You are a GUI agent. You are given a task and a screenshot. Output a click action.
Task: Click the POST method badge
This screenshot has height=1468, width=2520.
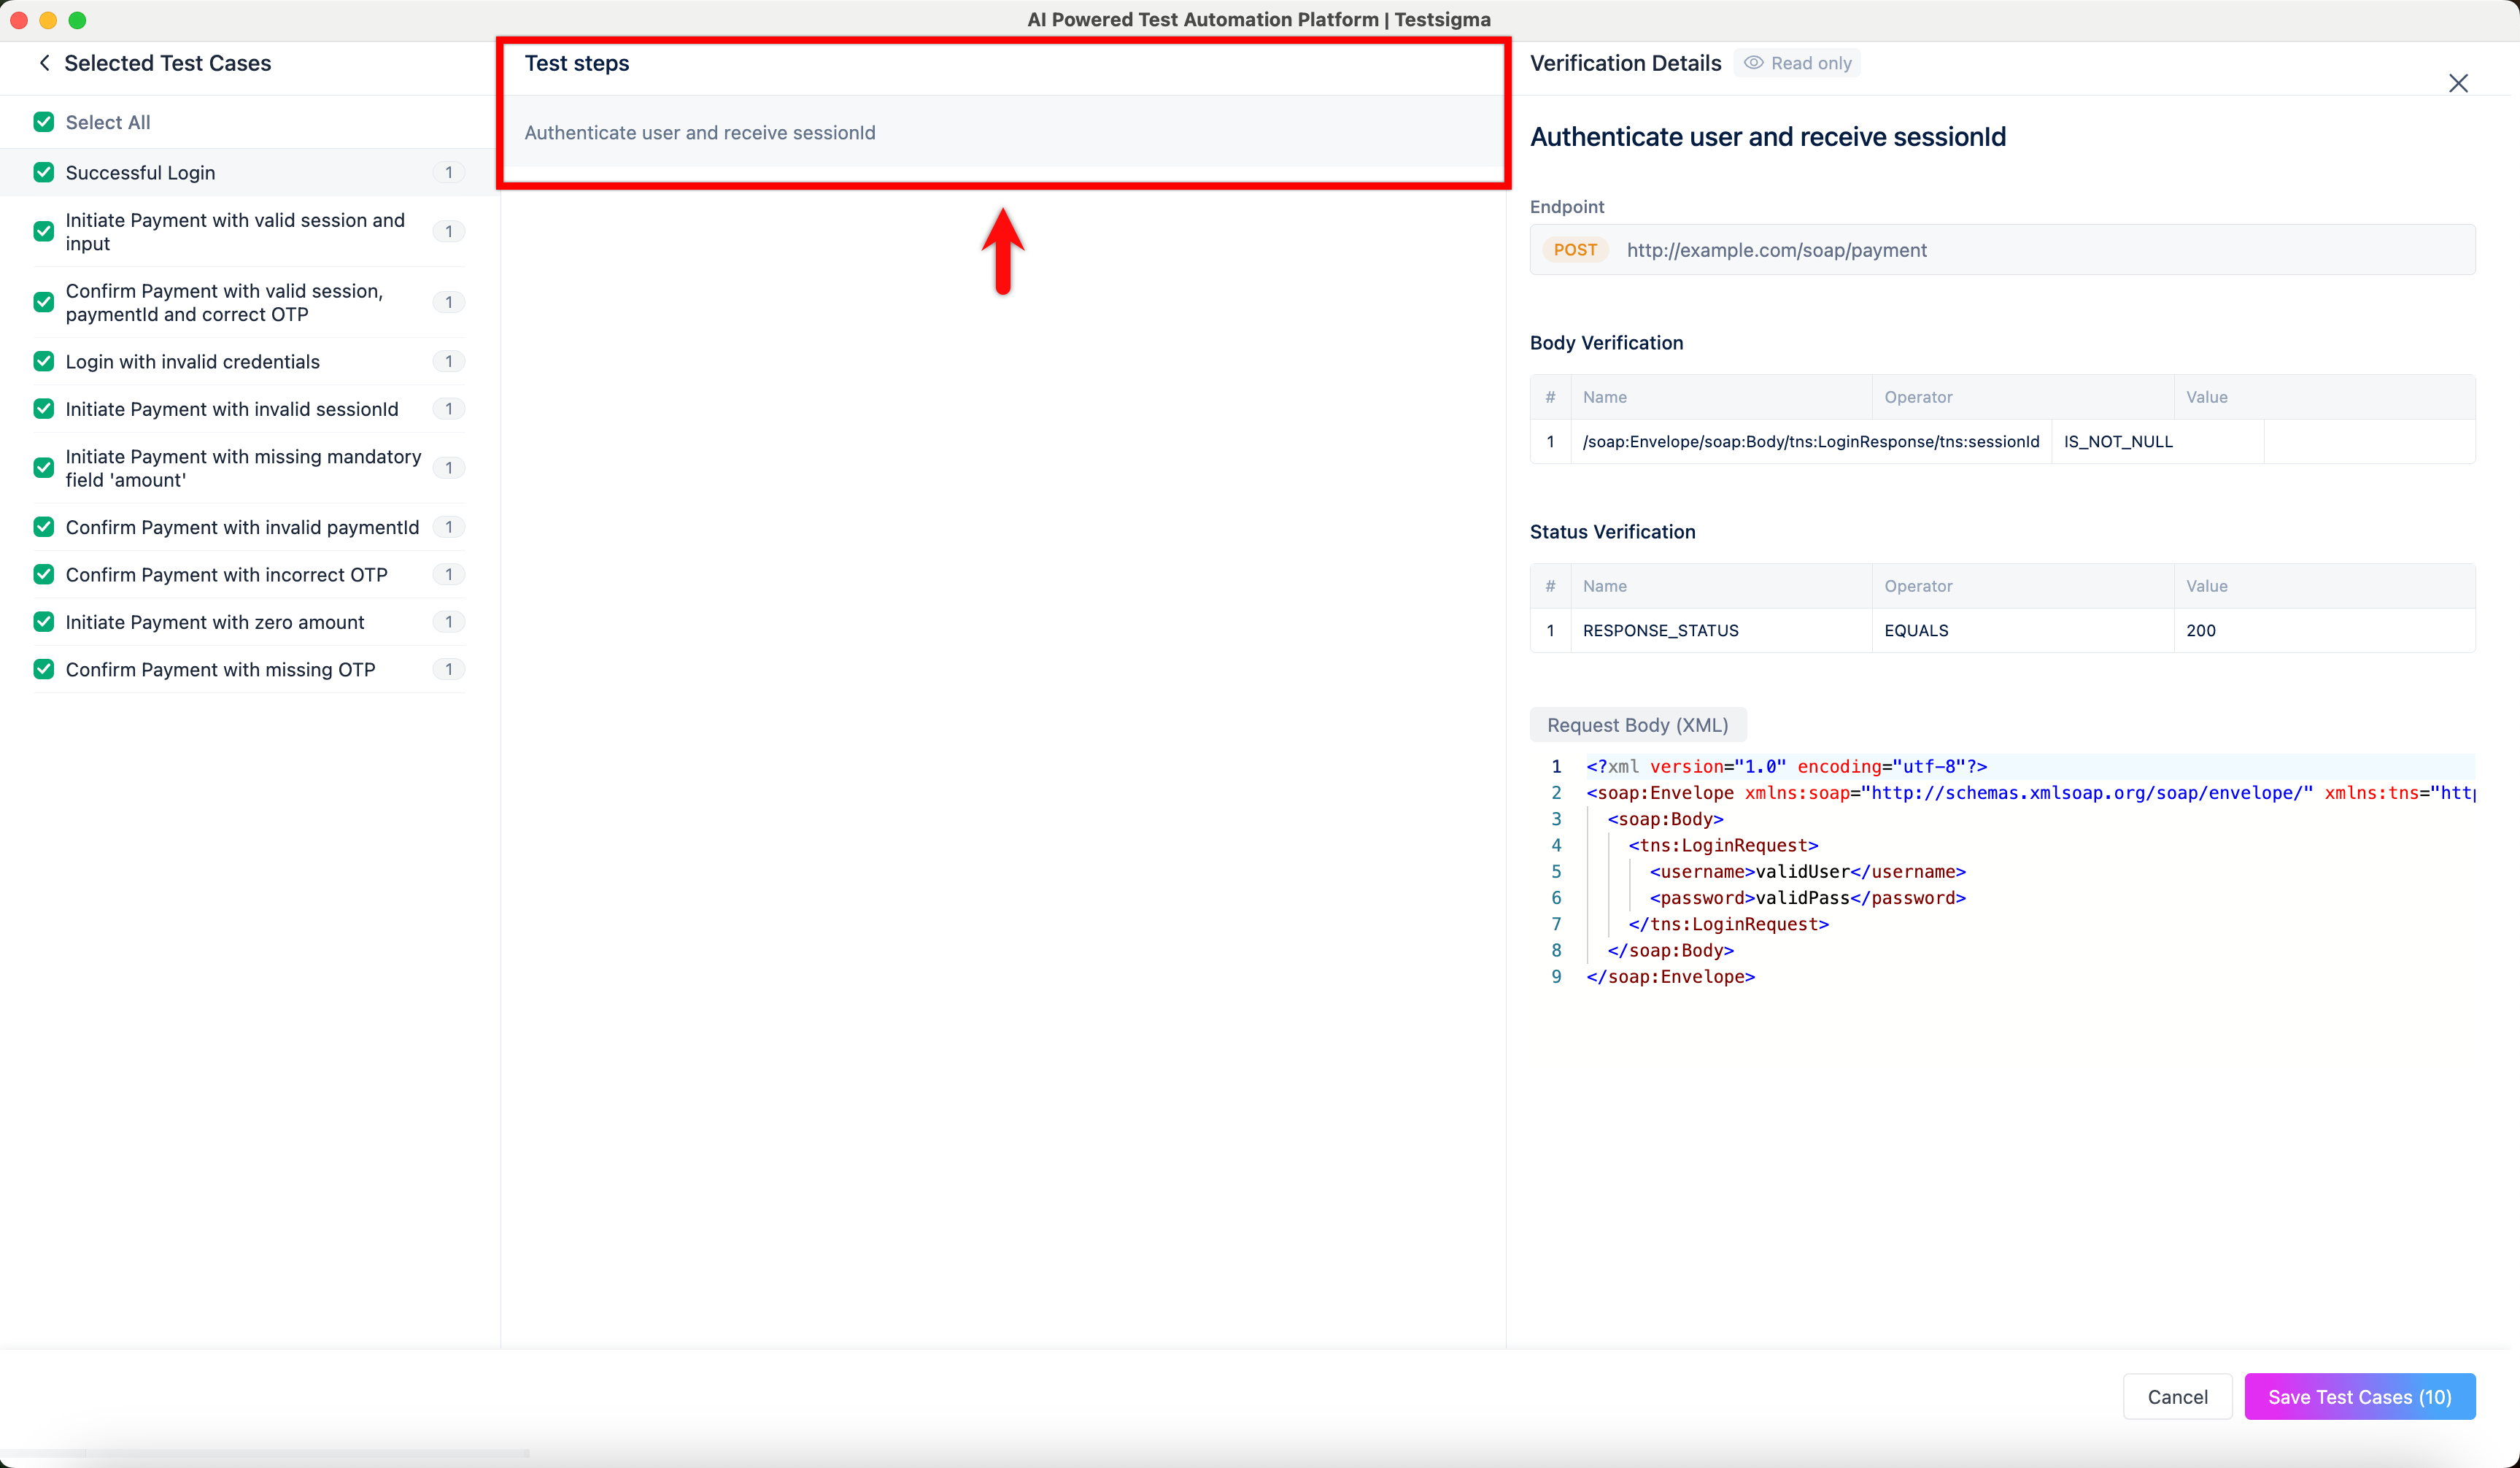click(x=1575, y=250)
